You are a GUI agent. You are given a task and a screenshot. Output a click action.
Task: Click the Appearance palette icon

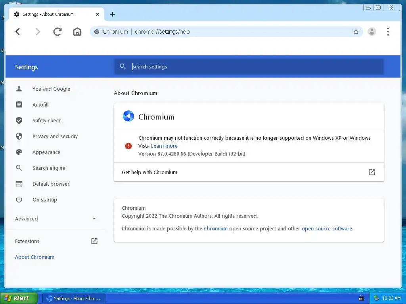pyautogui.click(x=19, y=152)
